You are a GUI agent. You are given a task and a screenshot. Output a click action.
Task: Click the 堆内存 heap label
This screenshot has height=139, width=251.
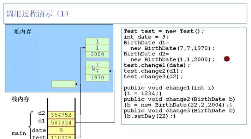23,31
